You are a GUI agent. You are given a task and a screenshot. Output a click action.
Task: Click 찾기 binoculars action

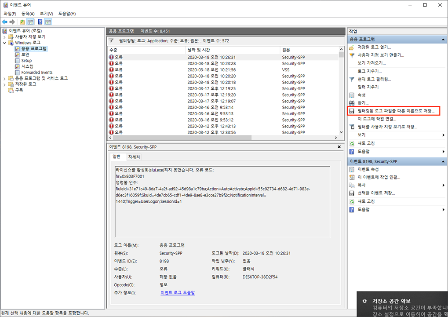363,103
